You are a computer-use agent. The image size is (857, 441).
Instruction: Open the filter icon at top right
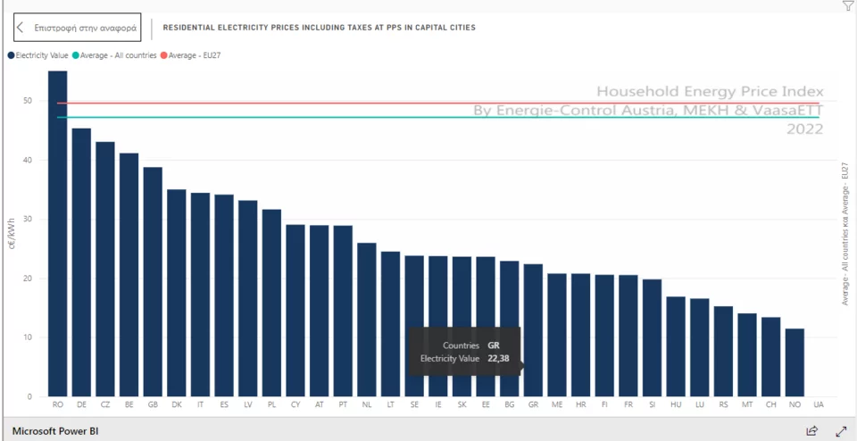click(x=848, y=6)
